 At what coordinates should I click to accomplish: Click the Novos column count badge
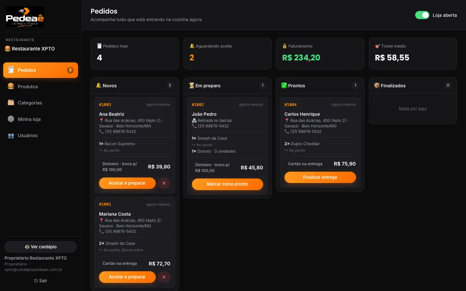tap(170, 85)
